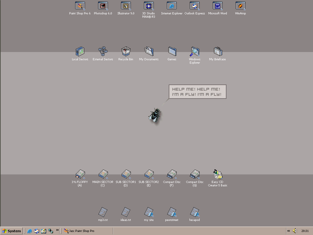This screenshot has width=313, height=235.
Task: Open Easy CD Creator 5 Basic
Action: [218, 174]
